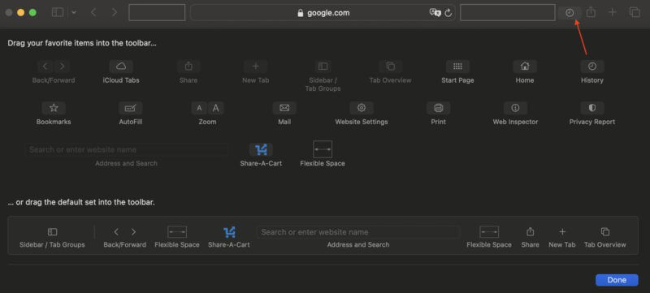Click the Address and Search field in default set

click(358, 232)
